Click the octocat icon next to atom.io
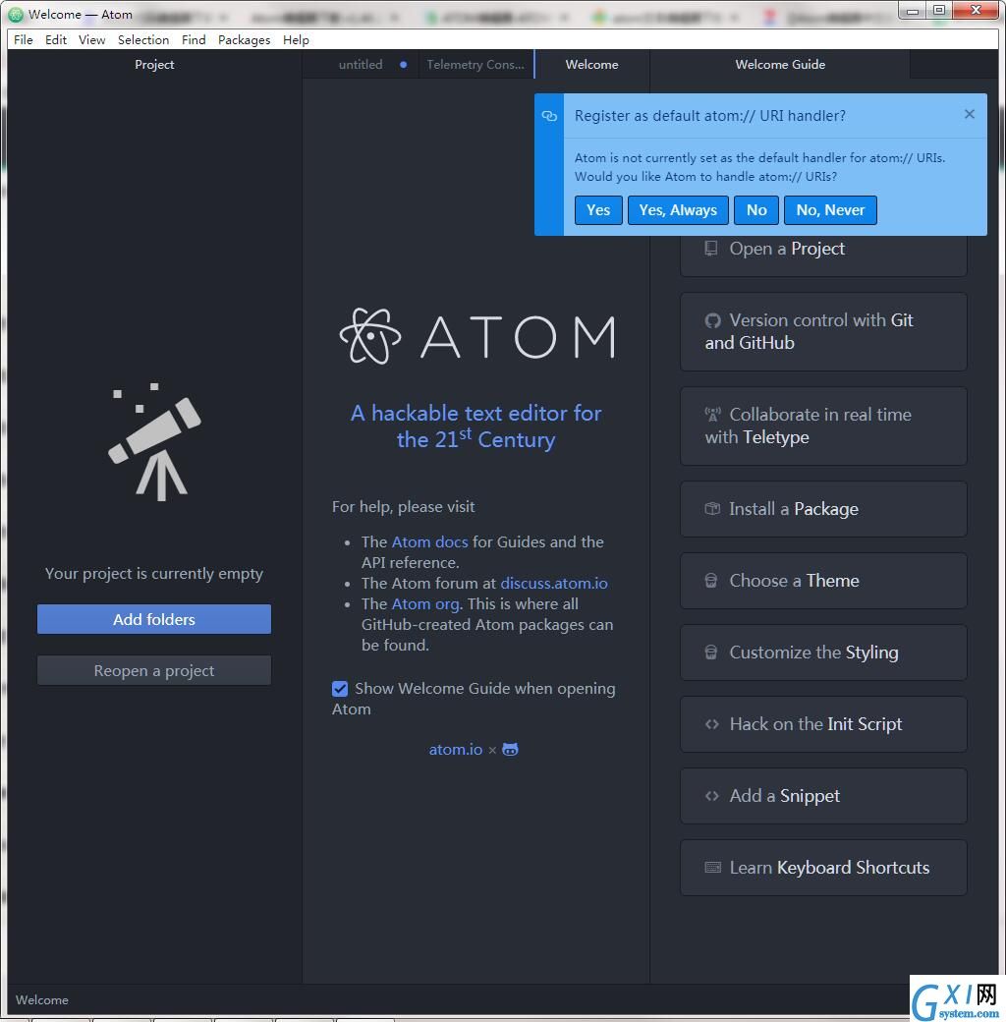Image resolution: width=1006 pixels, height=1022 pixels. [x=510, y=750]
